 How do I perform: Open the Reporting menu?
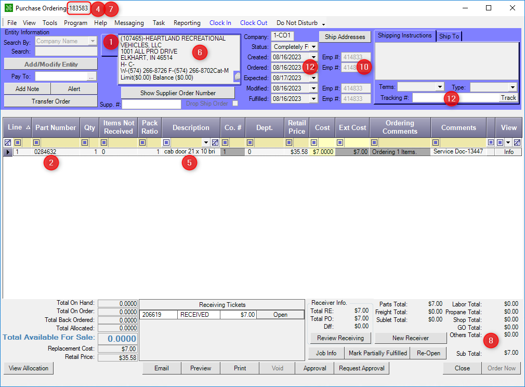tap(187, 23)
